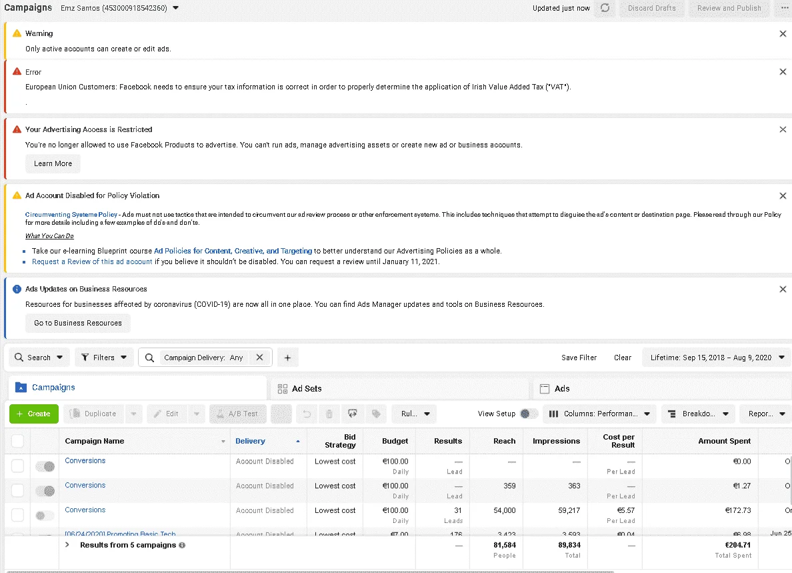Click the Clear filter link
Viewport: 792px width, 573px height.
tap(622, 358)
